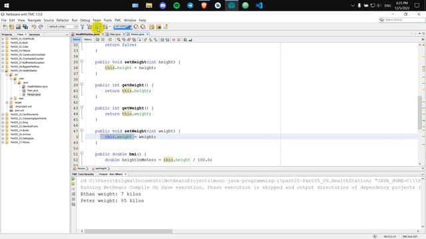Click the Person breadcrumb below editor
The image size is (426, 239).
tap(81, 169)
